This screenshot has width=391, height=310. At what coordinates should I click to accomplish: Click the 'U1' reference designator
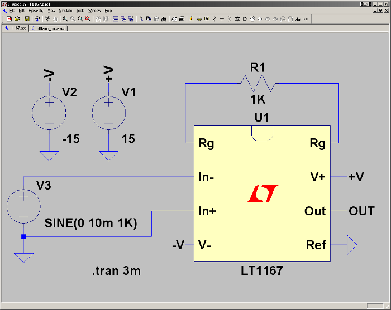(x=262, y=118)
